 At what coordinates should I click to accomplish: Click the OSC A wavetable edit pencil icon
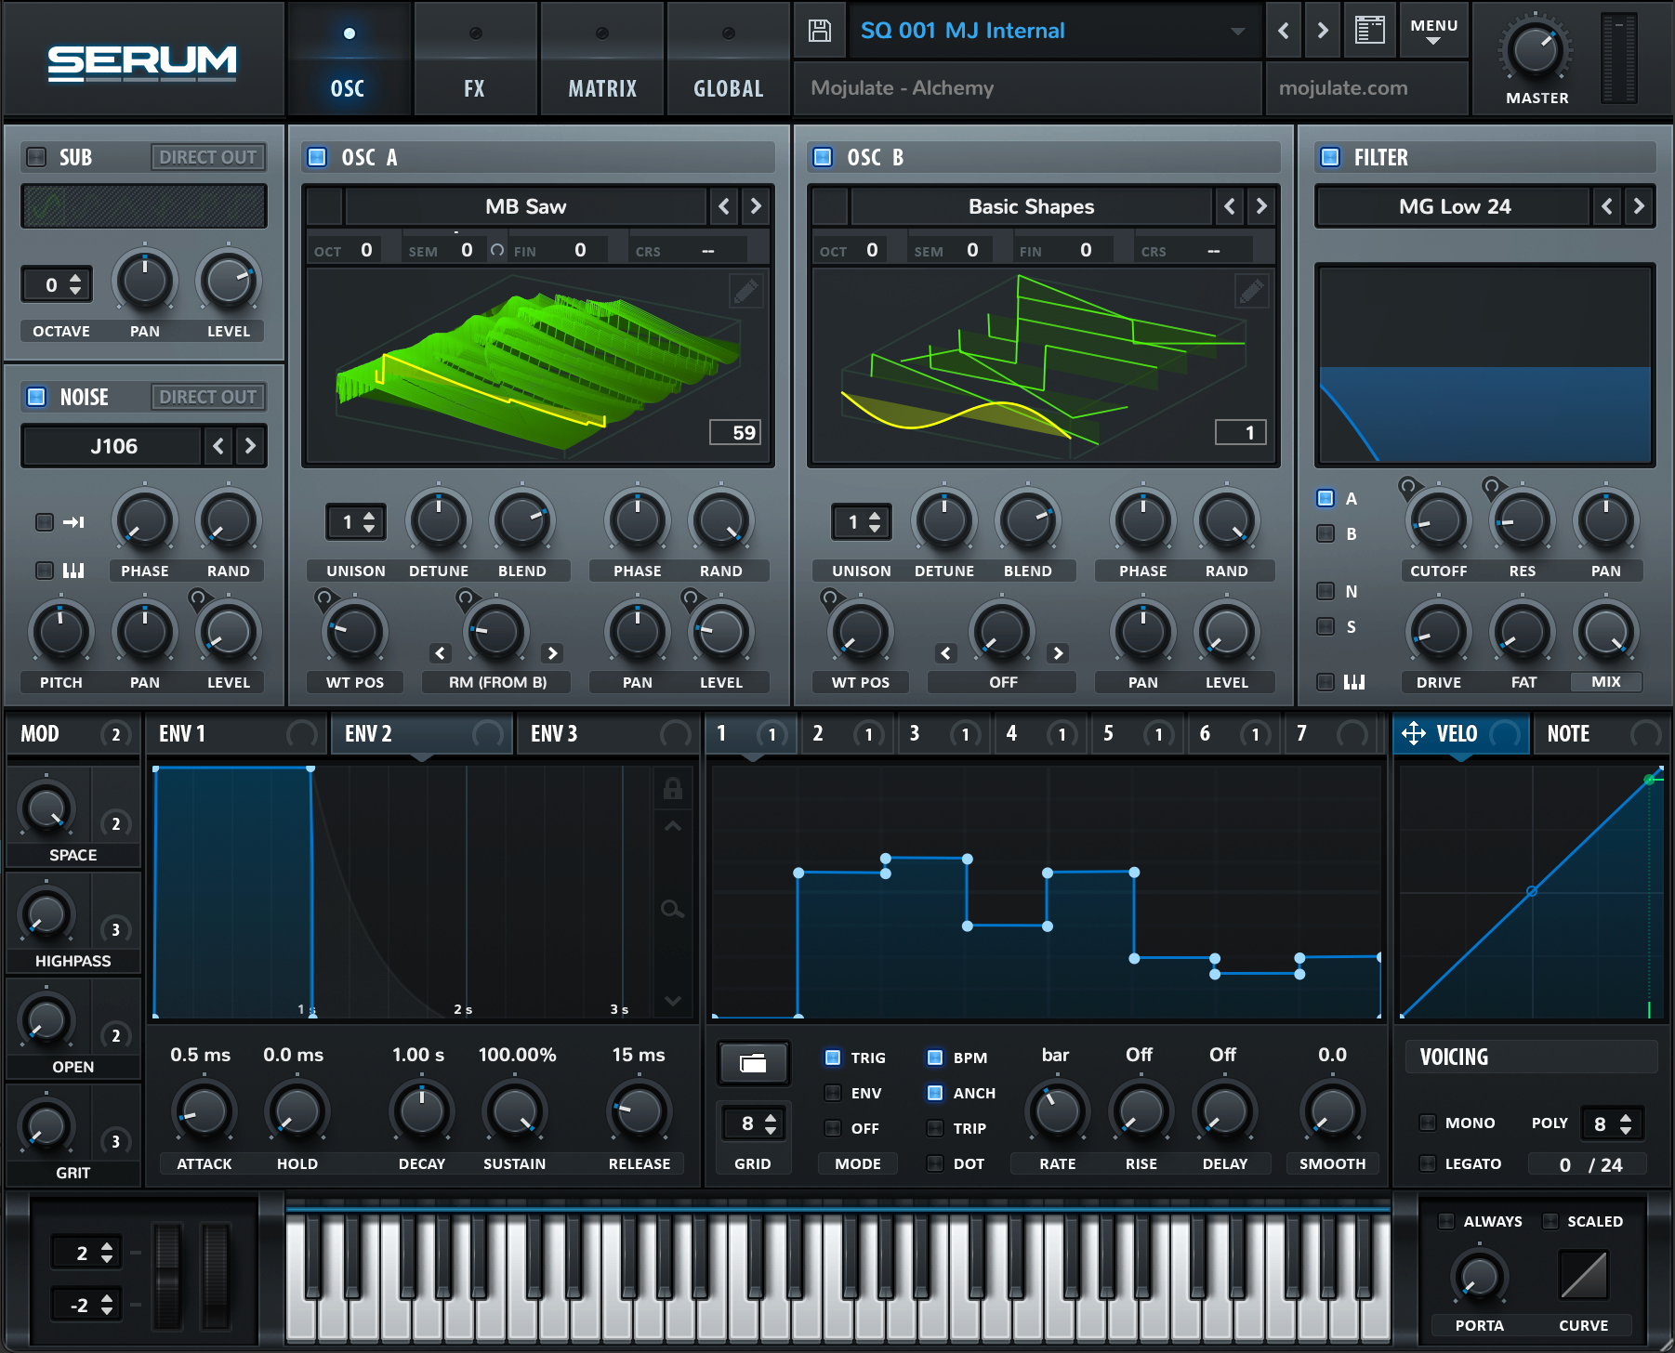click(745, 292)
